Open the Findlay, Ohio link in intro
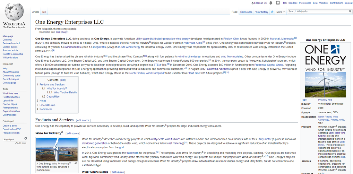The width and height of the screenshot is (353, 174). 231,39
